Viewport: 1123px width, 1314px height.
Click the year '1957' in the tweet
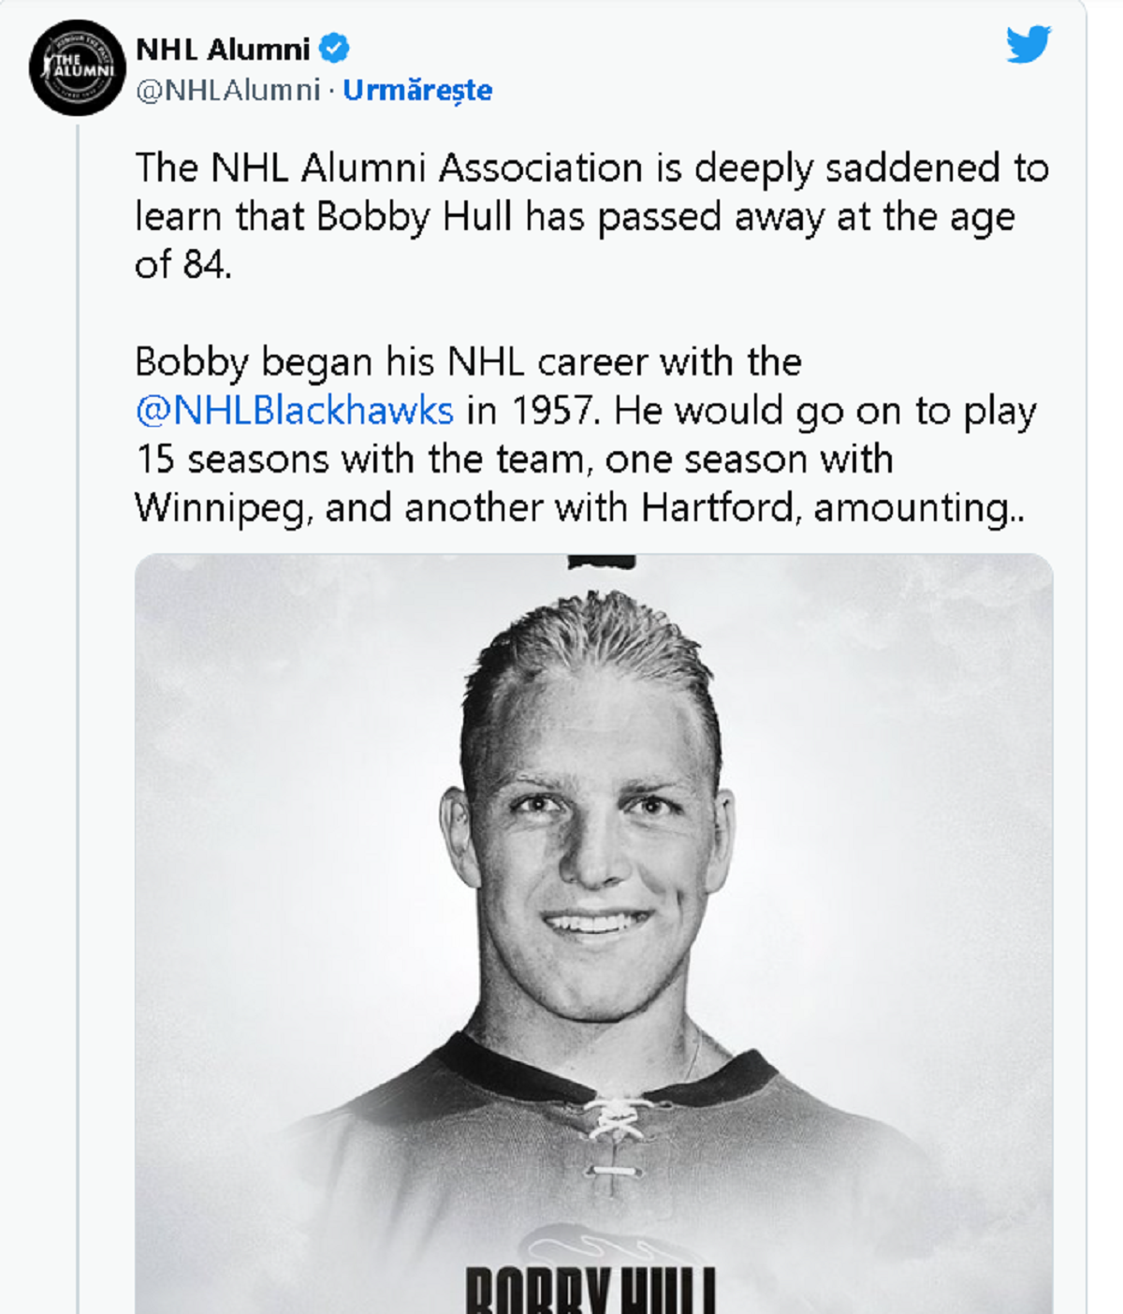[x=552, y=411]
